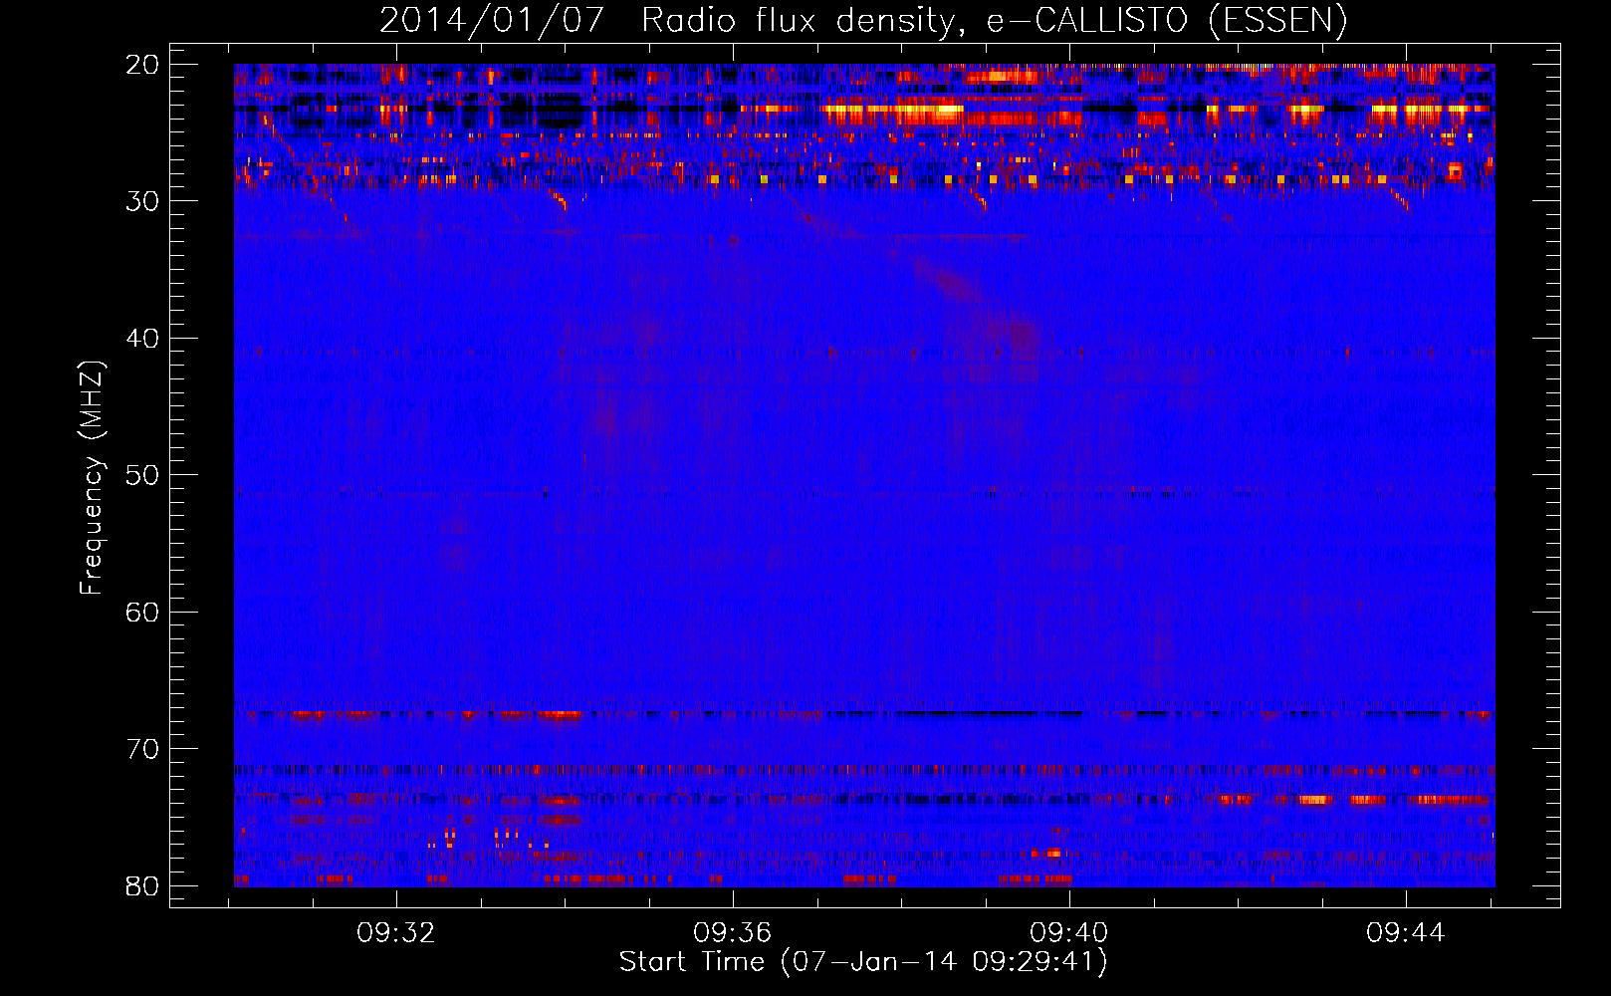Screen dimensions: 1611x996
Task: Click the 30 MHz frequency tick label
Action: pyautogui.click(x=142, y=201)
